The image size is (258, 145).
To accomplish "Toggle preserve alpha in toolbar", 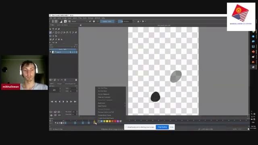I will tap(94, 21).
